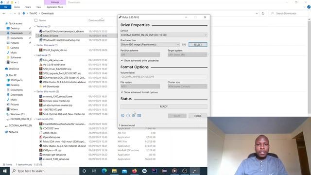Click the READY status progress bar

164,106
